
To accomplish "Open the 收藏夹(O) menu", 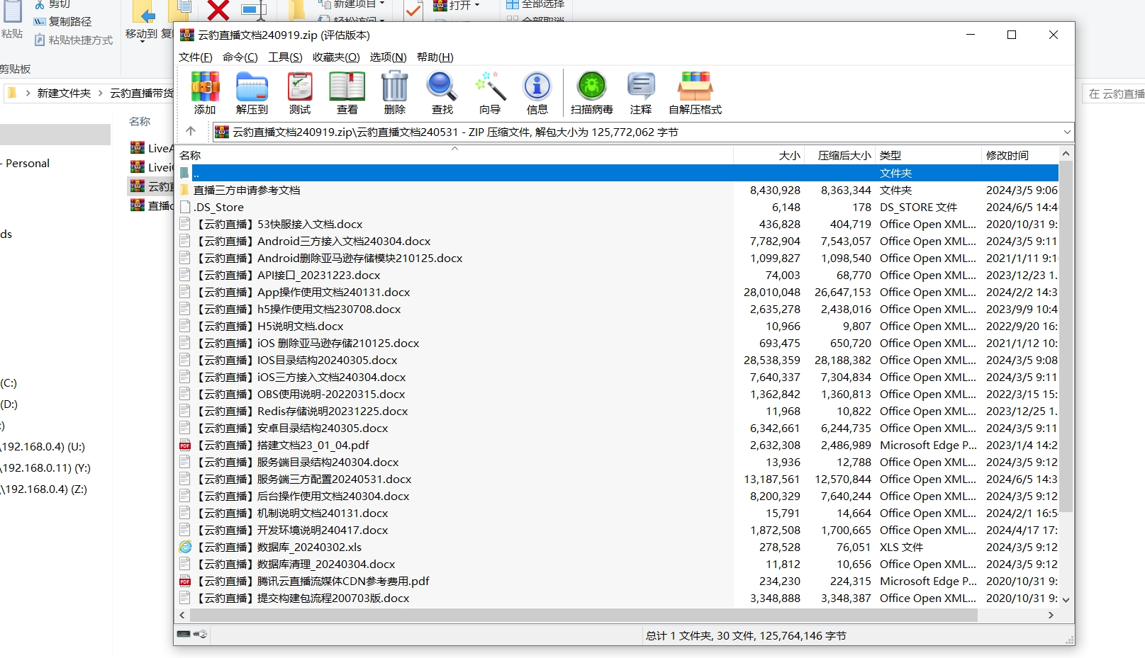I will 336,57.
